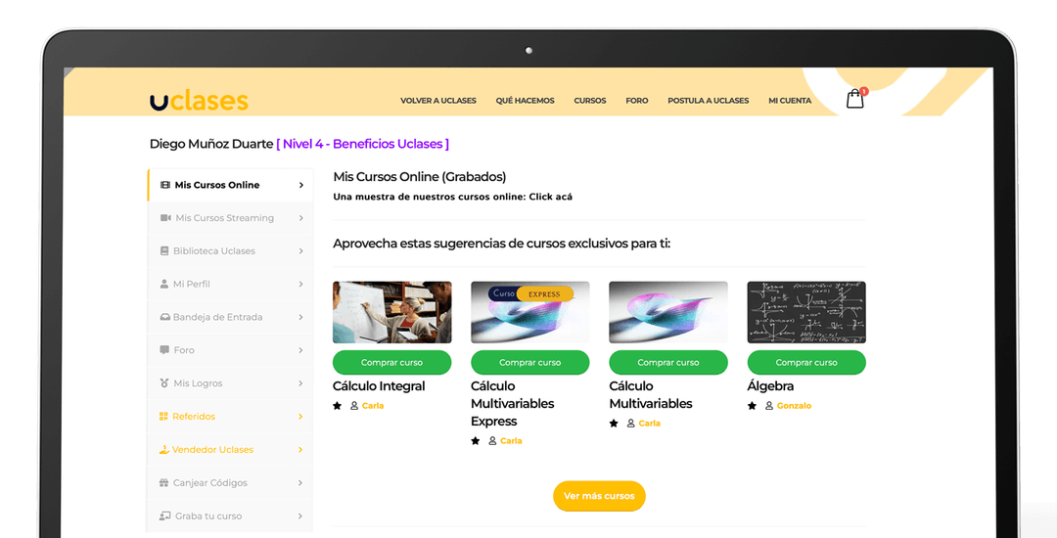The width and height of the screenshot is (1057, 538).
Task: Select the Graba tu curso sidebar item
Action: [230, 516]
